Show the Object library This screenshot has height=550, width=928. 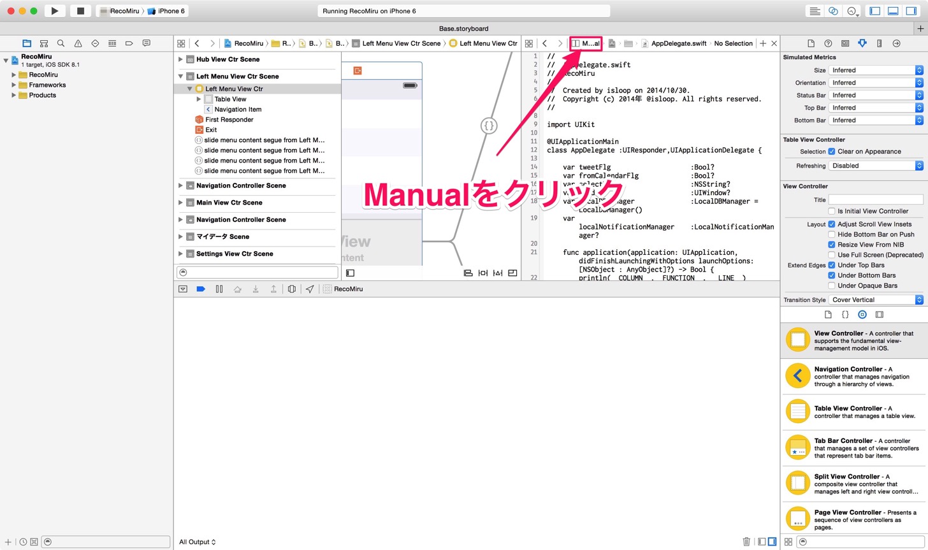coord(862,314)
